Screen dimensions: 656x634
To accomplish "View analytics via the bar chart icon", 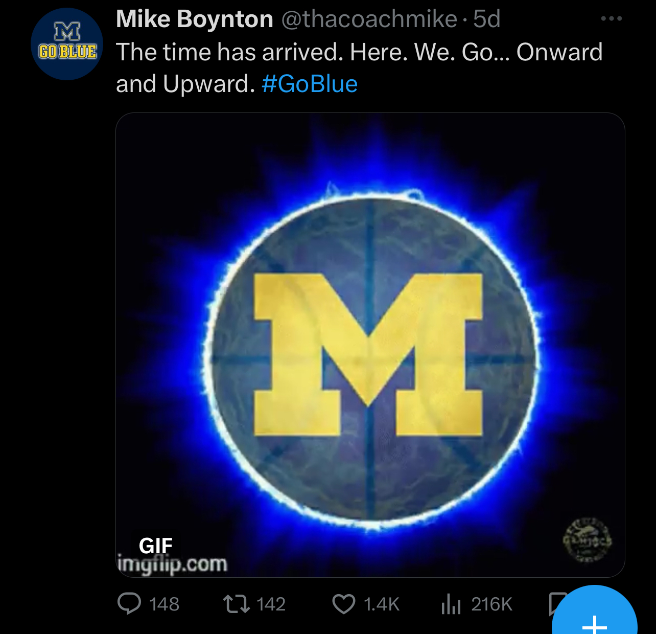I will pyautogui.click(x=451, y=604).
